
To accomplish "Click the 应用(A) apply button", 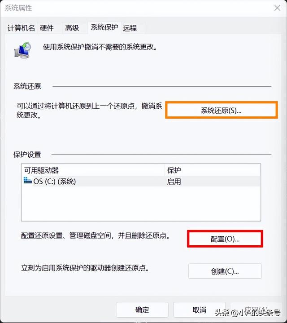I will 257,310.
